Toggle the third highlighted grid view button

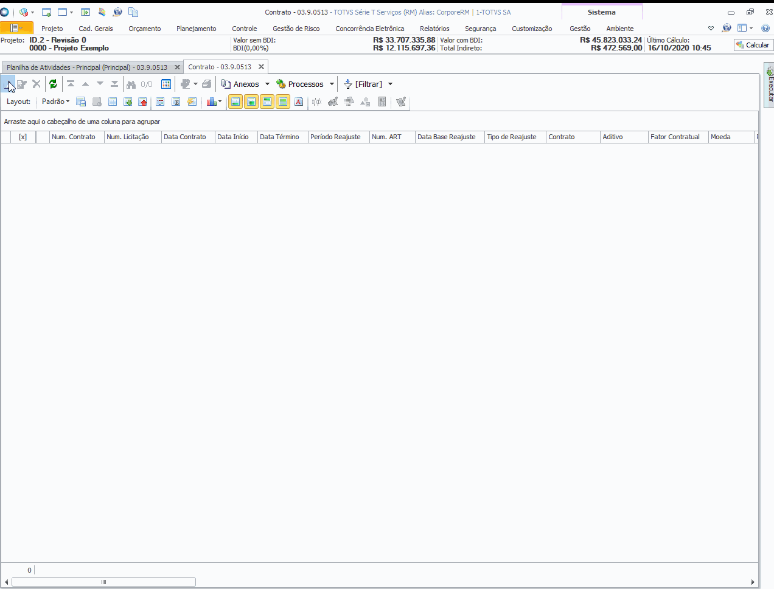click(x=267, y=102)
